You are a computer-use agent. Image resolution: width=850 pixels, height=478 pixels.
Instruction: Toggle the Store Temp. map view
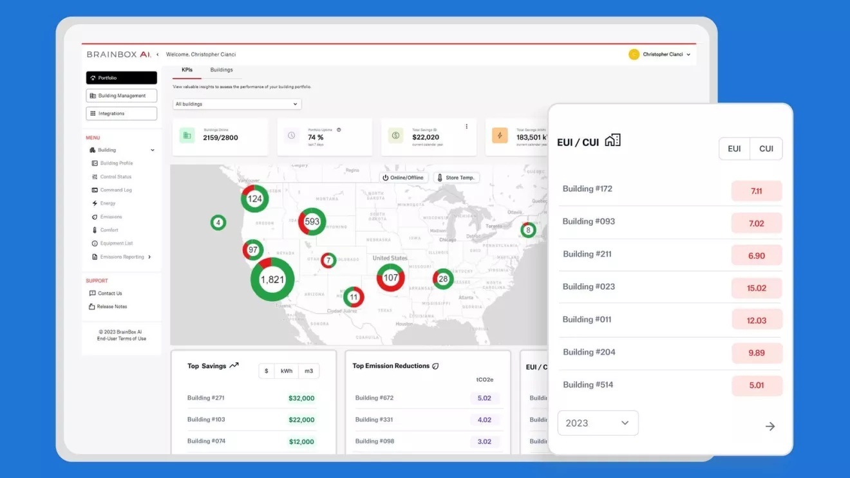point(456,178)
